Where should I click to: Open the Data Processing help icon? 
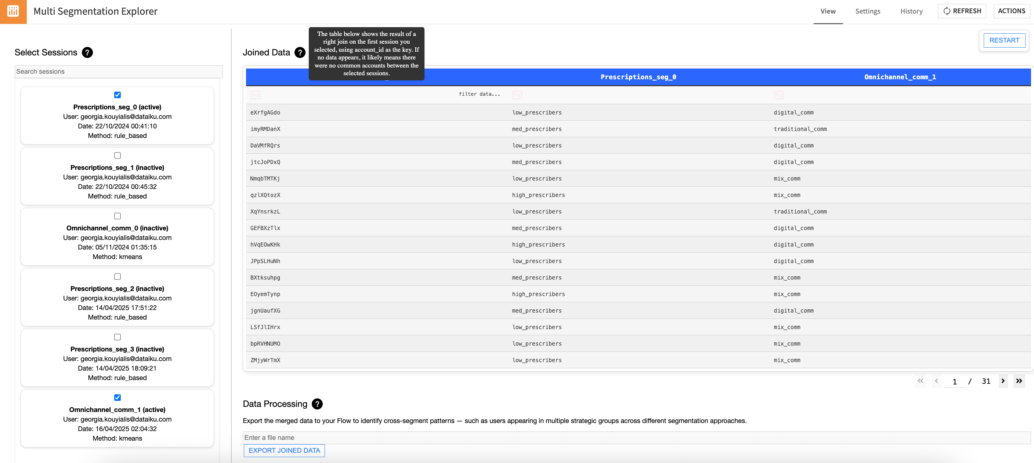[x=317, y=404]
